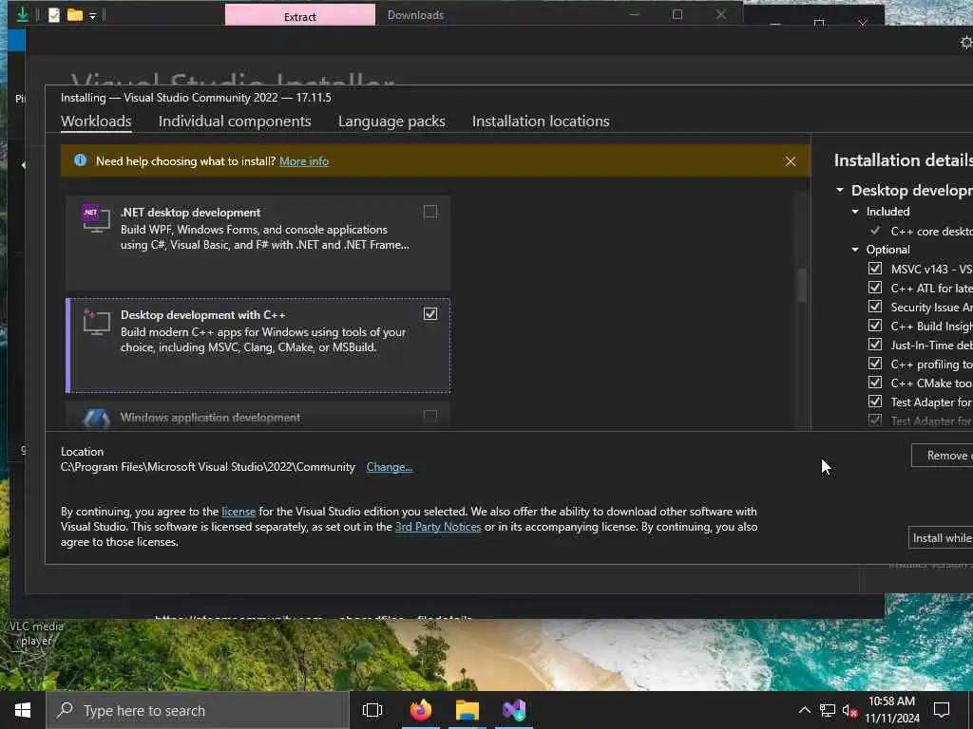Viewport: 973px width, 729px height.
Task: Click the .NET desktop development workload icon
Action: [x=96, y=217]
